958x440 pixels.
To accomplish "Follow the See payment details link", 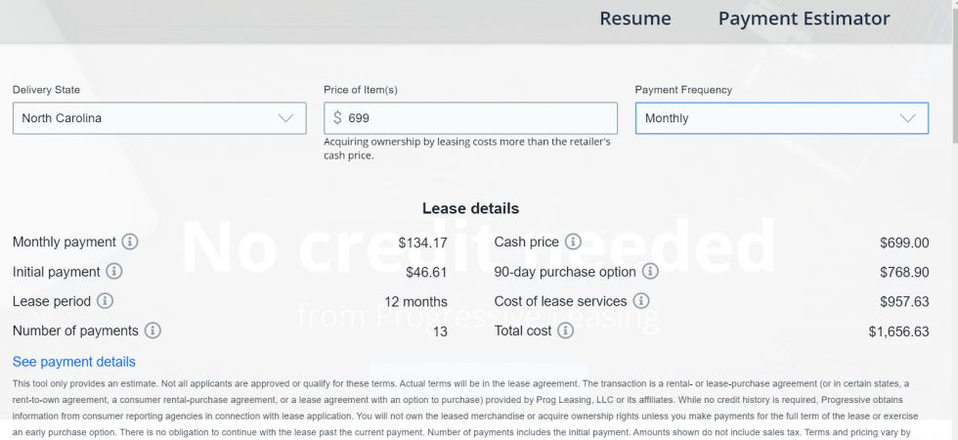I will [74, 362].
